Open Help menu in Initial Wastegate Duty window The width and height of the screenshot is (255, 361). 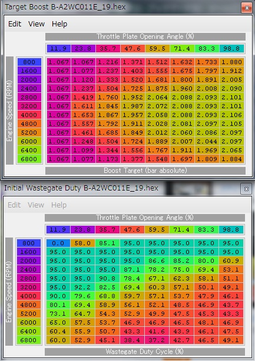[x=59, y=205]
